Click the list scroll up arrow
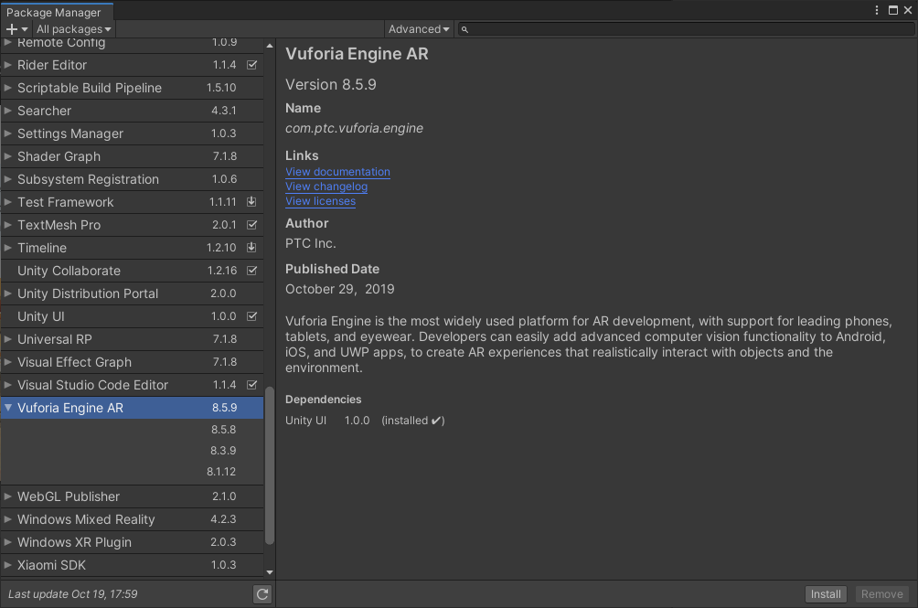 (x=270, y=46)
